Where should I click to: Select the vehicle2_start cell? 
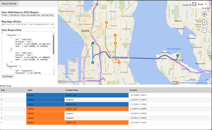[x=96, y=109]
